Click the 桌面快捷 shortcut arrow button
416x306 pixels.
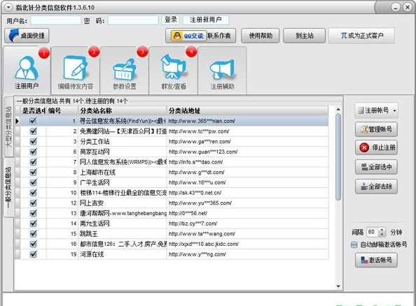[x=27, y=36]
